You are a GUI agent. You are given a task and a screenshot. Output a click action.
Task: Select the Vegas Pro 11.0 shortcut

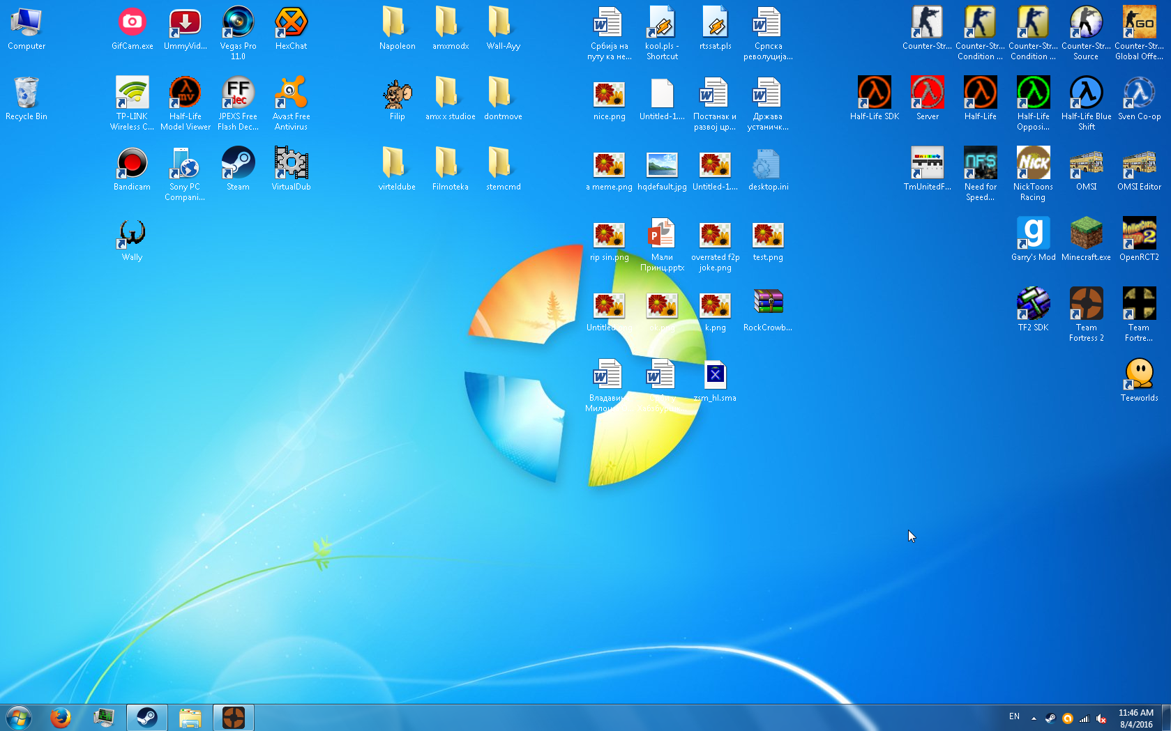click(238, 33)
